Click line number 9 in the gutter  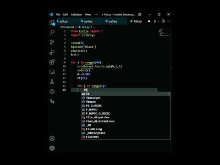[x=65, y=62]
